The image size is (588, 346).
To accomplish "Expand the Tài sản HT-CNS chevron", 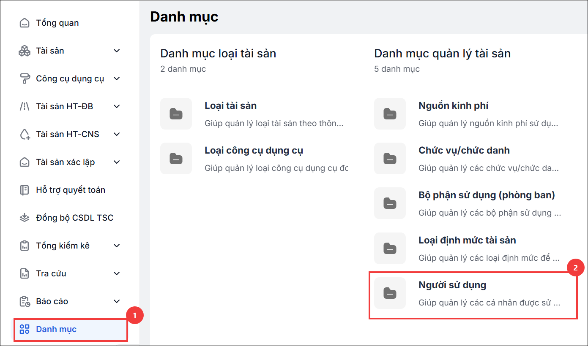I will 117,134.
